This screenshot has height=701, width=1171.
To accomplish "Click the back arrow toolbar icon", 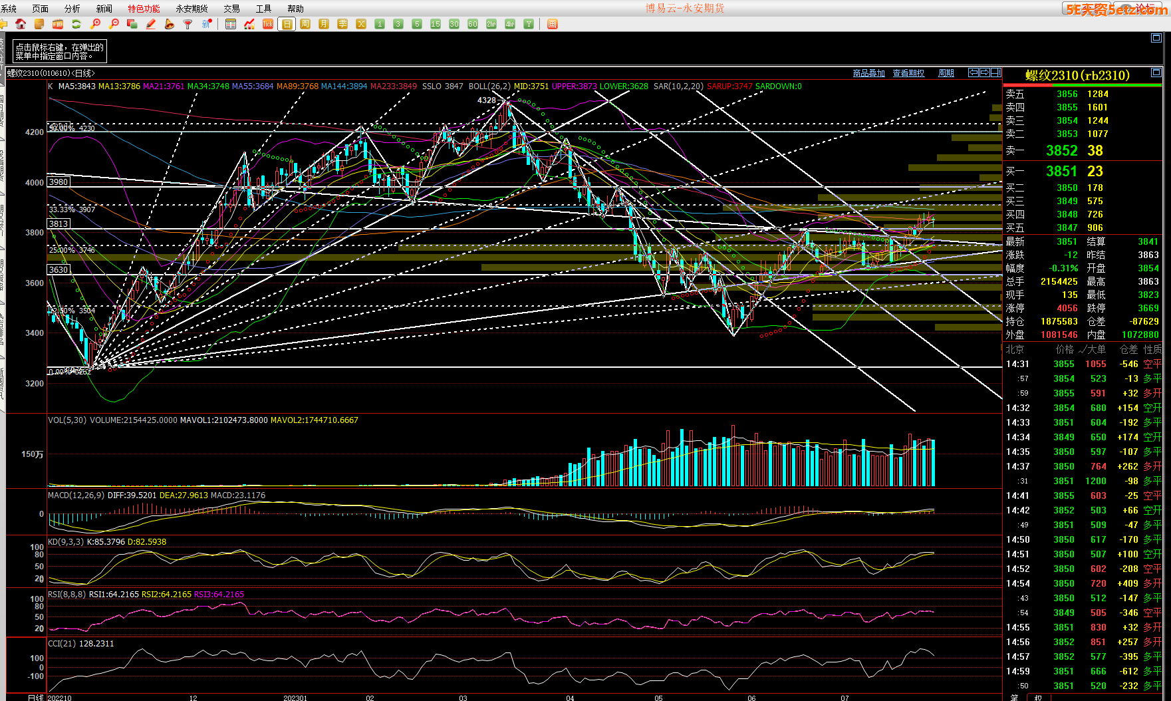I will pyautogui.click(x=3, y=24).
